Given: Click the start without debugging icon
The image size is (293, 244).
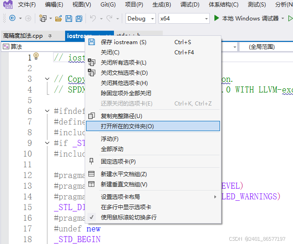Looking at the screenshot, I should (x=290, y=18).
